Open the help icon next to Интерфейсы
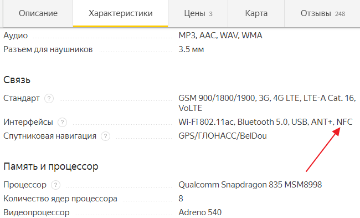Screen dimensions: 360x218 pyautogui.click(x=62, y=123)
